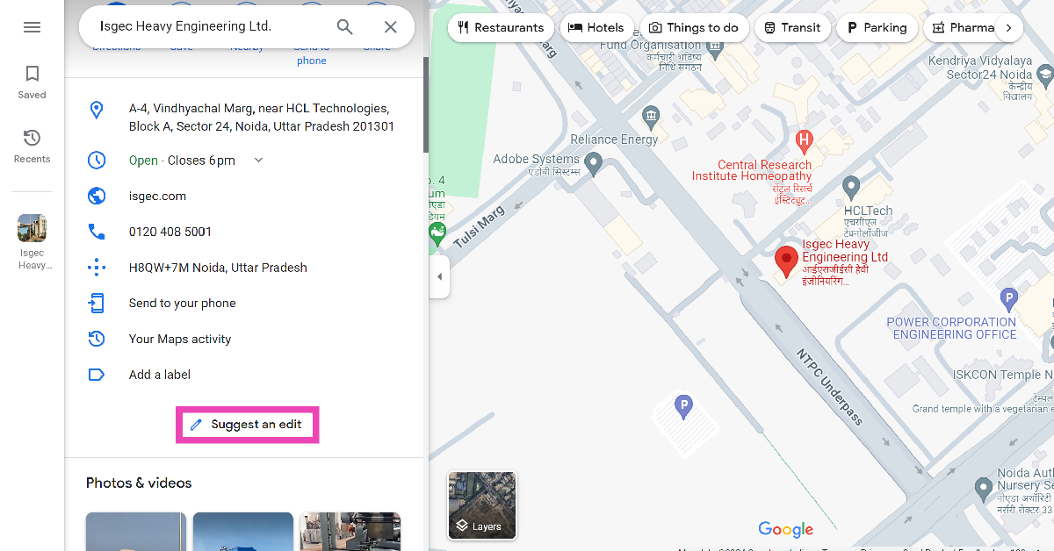This screenshot has height=551, width=1054.
Task: Click Central Research Institute hospital marker
Action: pyautogui.click(x=803, y=140)
